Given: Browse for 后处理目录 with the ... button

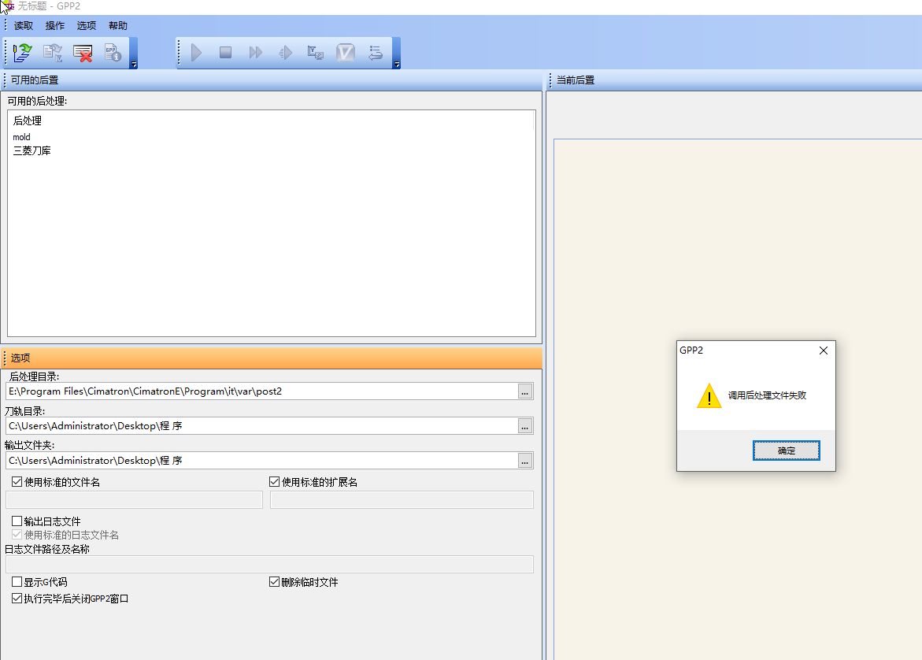Looking at the screenshot, I should pyautogui.click(x=525, y=391).
